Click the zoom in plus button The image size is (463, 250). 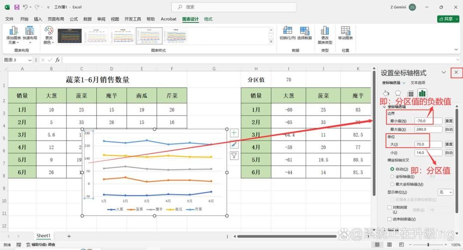pos(445,245)
